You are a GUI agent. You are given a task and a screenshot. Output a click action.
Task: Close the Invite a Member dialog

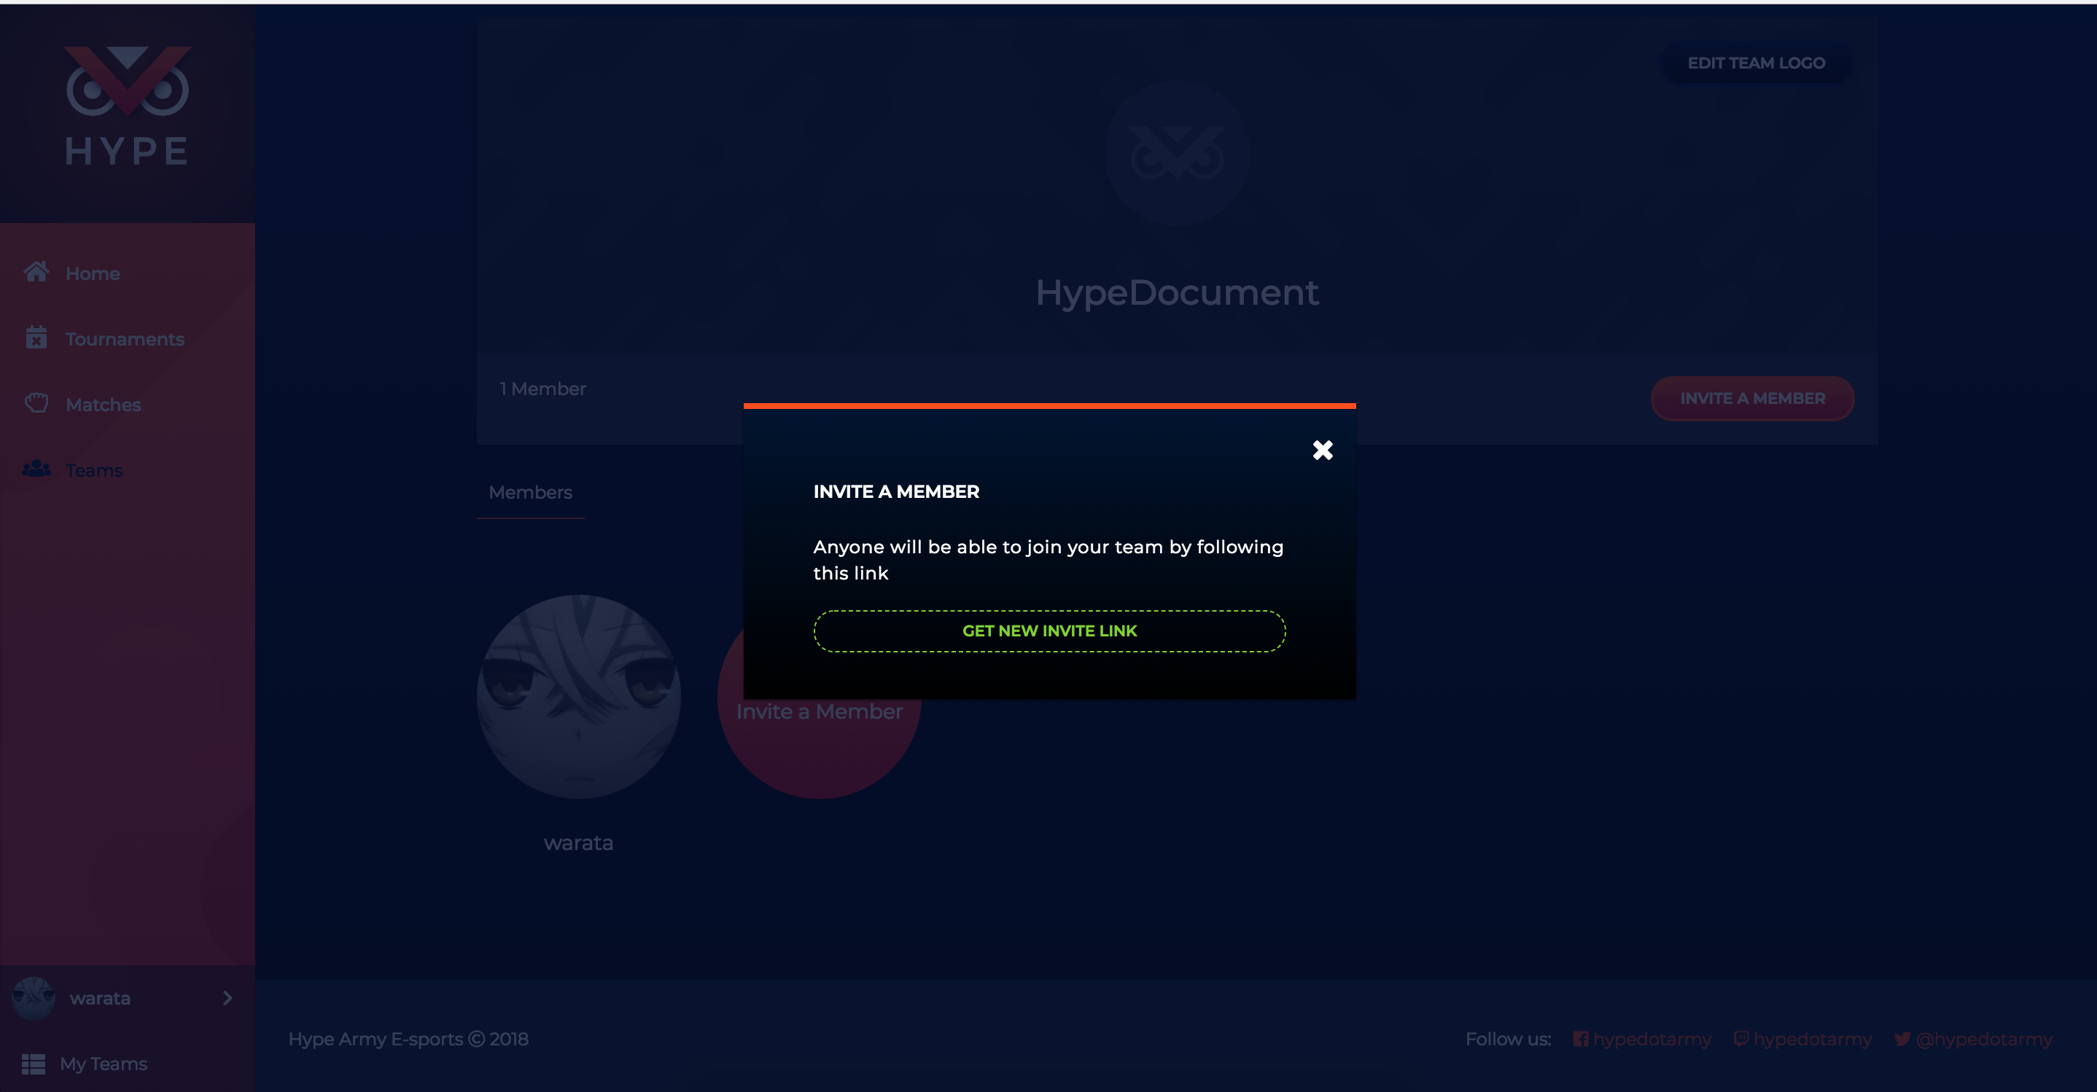pos(1322,450)
